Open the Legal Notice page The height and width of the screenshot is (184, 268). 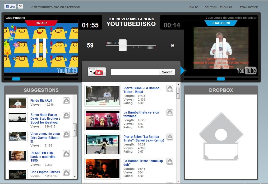click(x=248, y=7)
